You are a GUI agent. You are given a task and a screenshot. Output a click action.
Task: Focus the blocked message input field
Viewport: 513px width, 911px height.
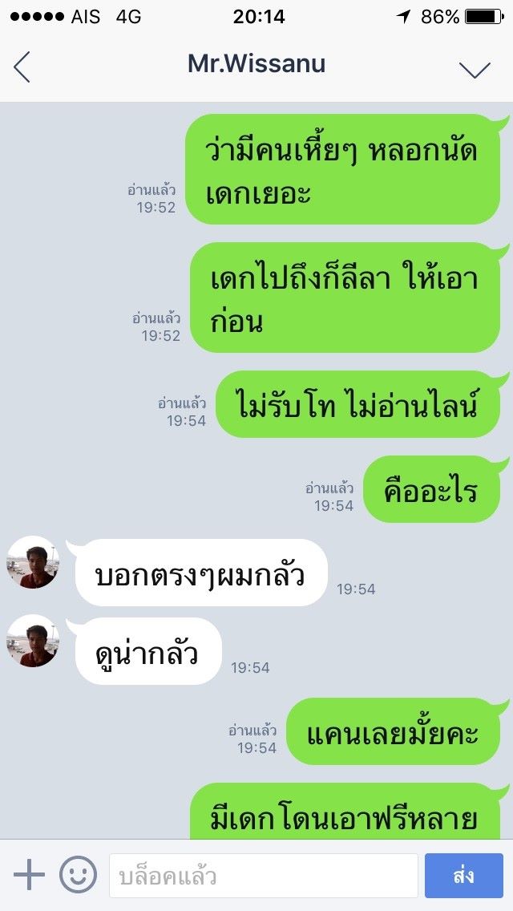click(264, 876)
